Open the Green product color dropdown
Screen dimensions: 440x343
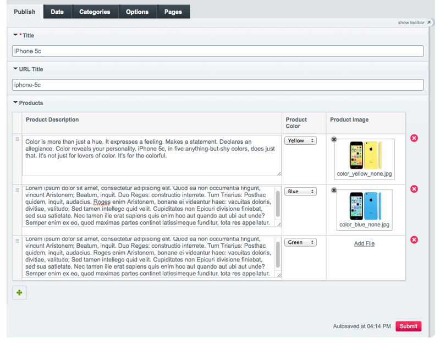click(x=300, y=242)
